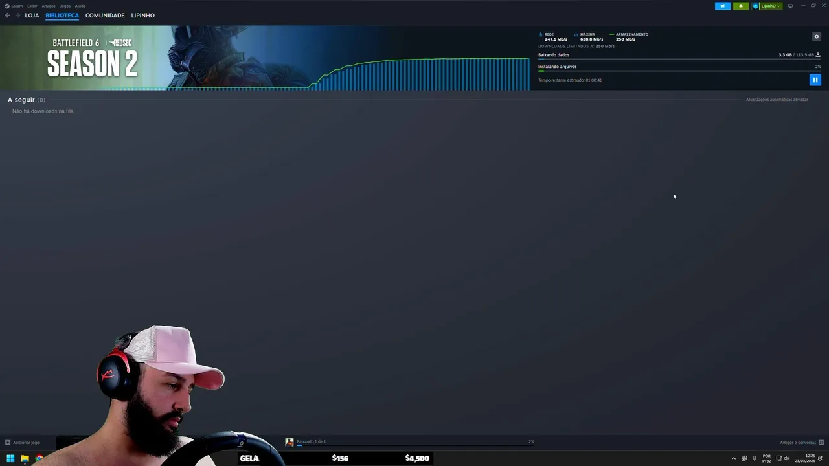Navigate forward with the right arrow

(x=17, y=16)
